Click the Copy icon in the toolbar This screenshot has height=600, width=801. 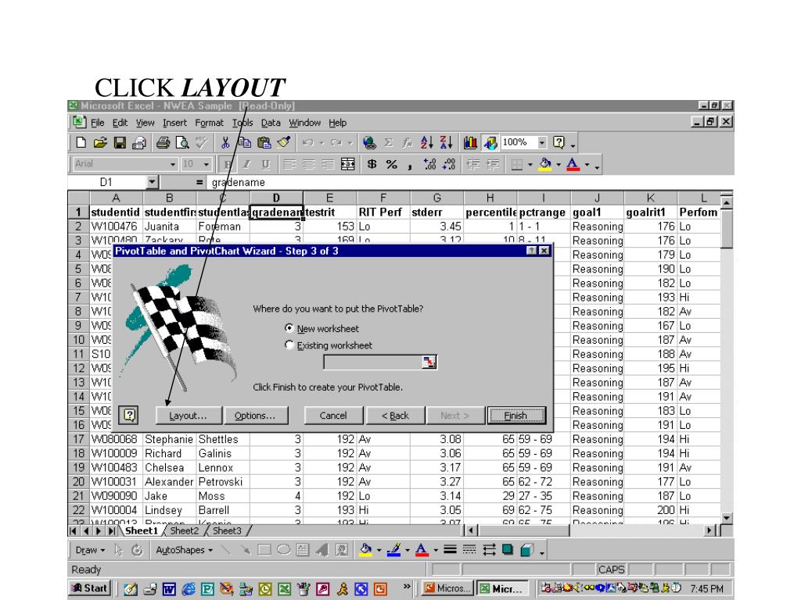(245, 142)
